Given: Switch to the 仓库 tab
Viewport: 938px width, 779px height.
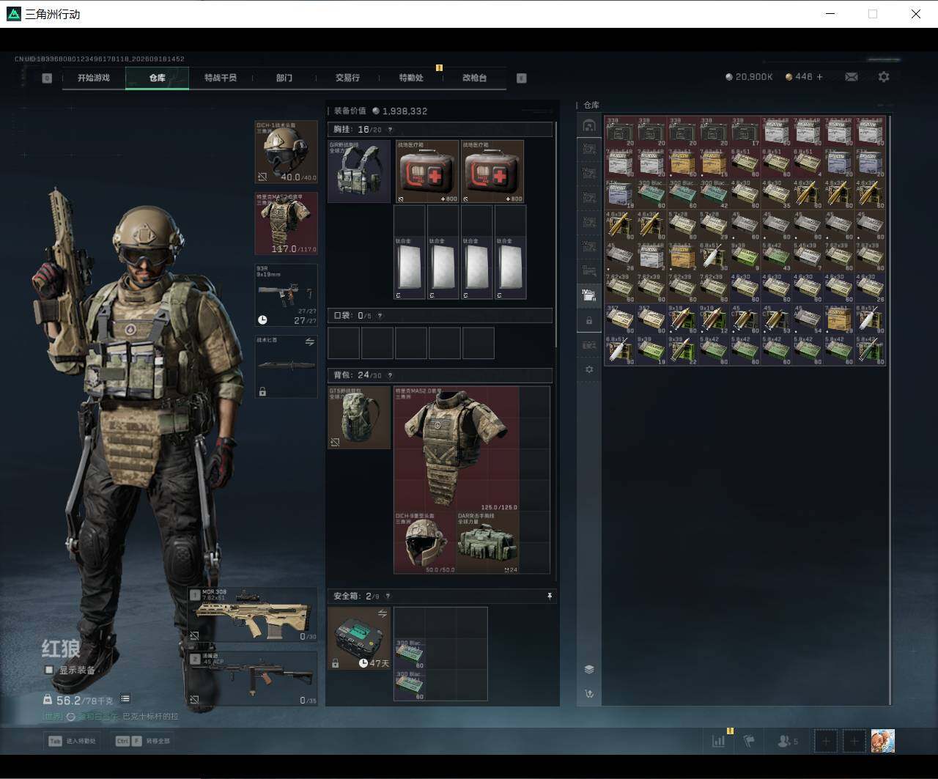Looking at the screenshot, I should [x=157, y=78].
